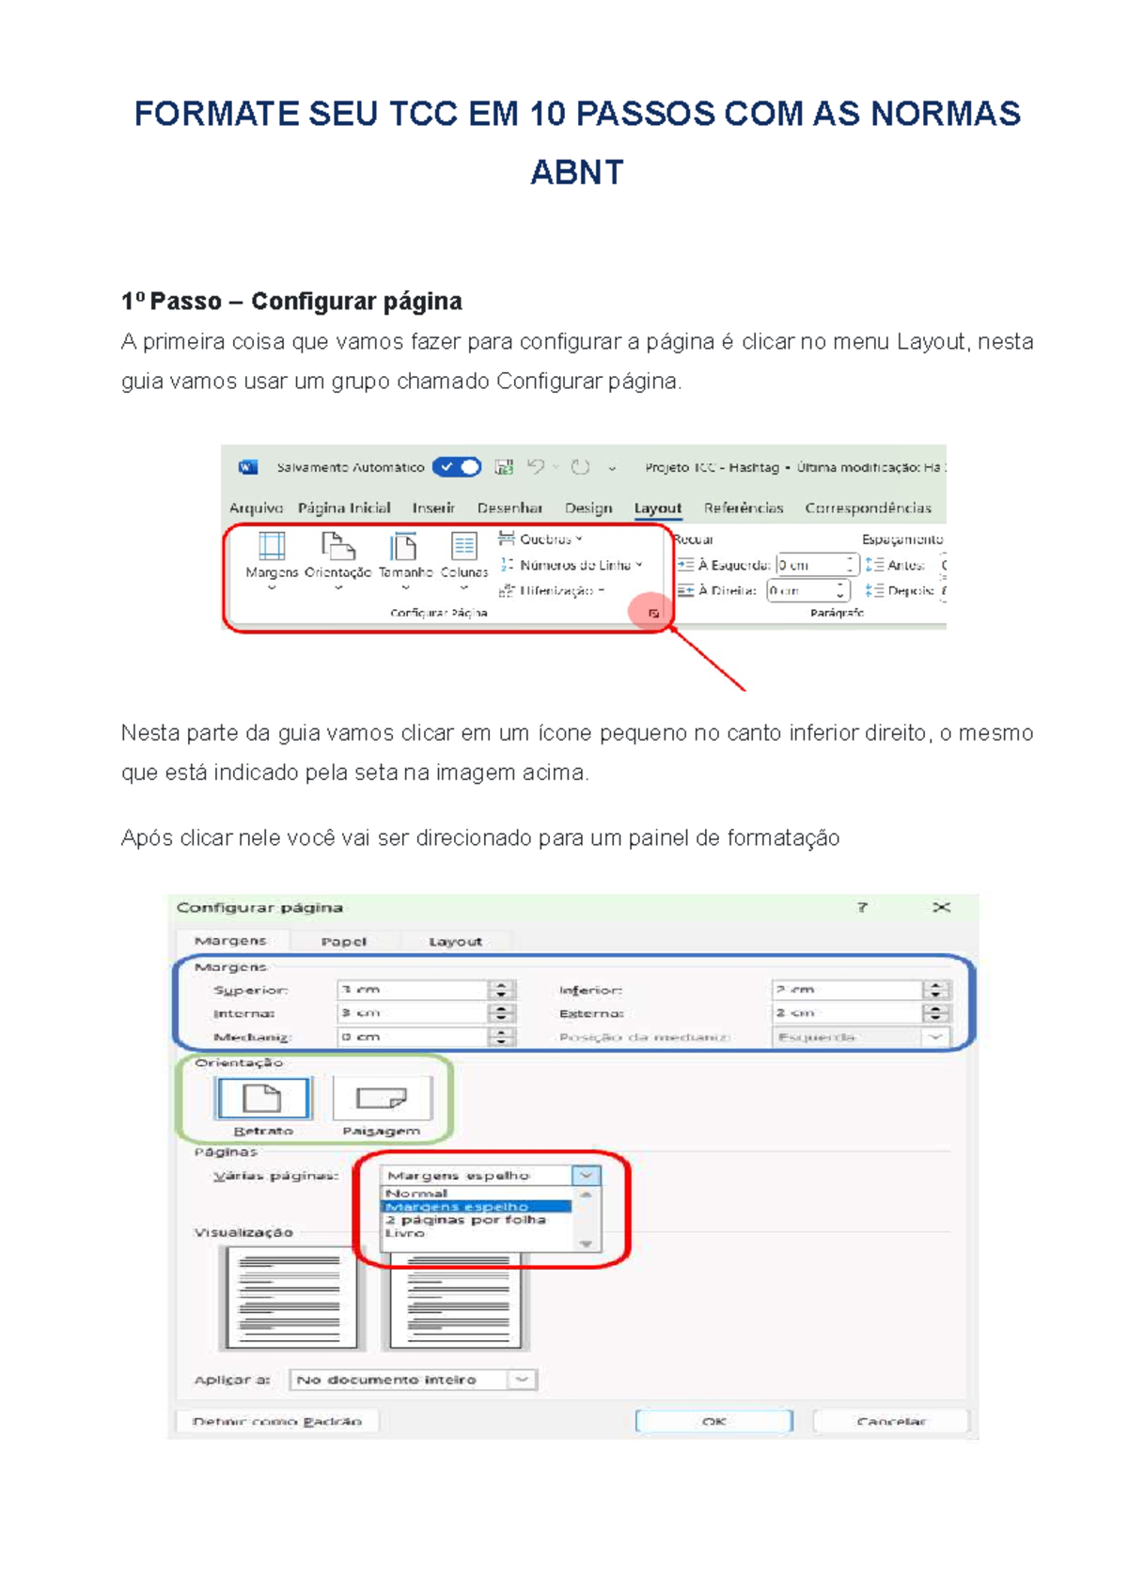Click the Orientação page icon

(x=337, y=546)
